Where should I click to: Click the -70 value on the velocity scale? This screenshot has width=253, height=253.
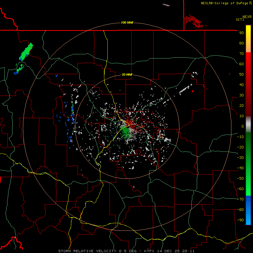(x=240, y=199)
